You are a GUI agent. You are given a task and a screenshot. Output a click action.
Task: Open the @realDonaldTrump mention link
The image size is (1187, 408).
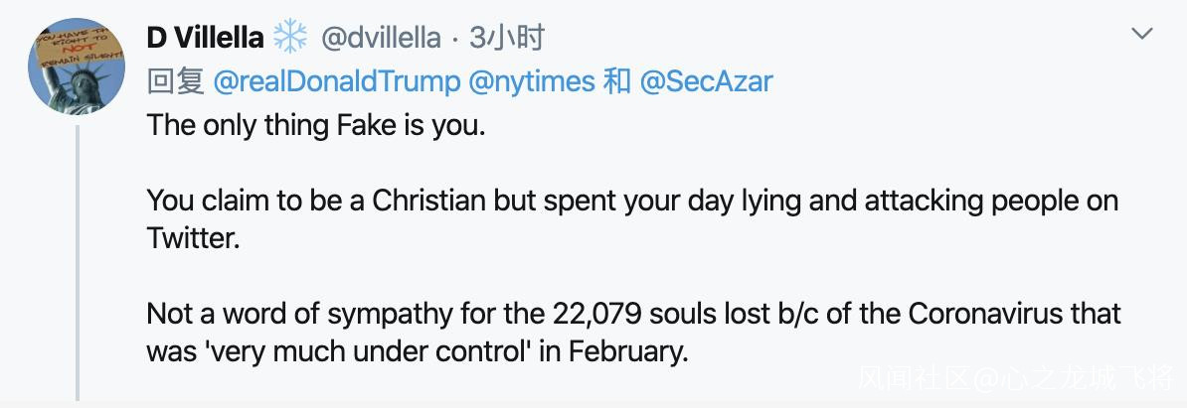pos(336,81)
